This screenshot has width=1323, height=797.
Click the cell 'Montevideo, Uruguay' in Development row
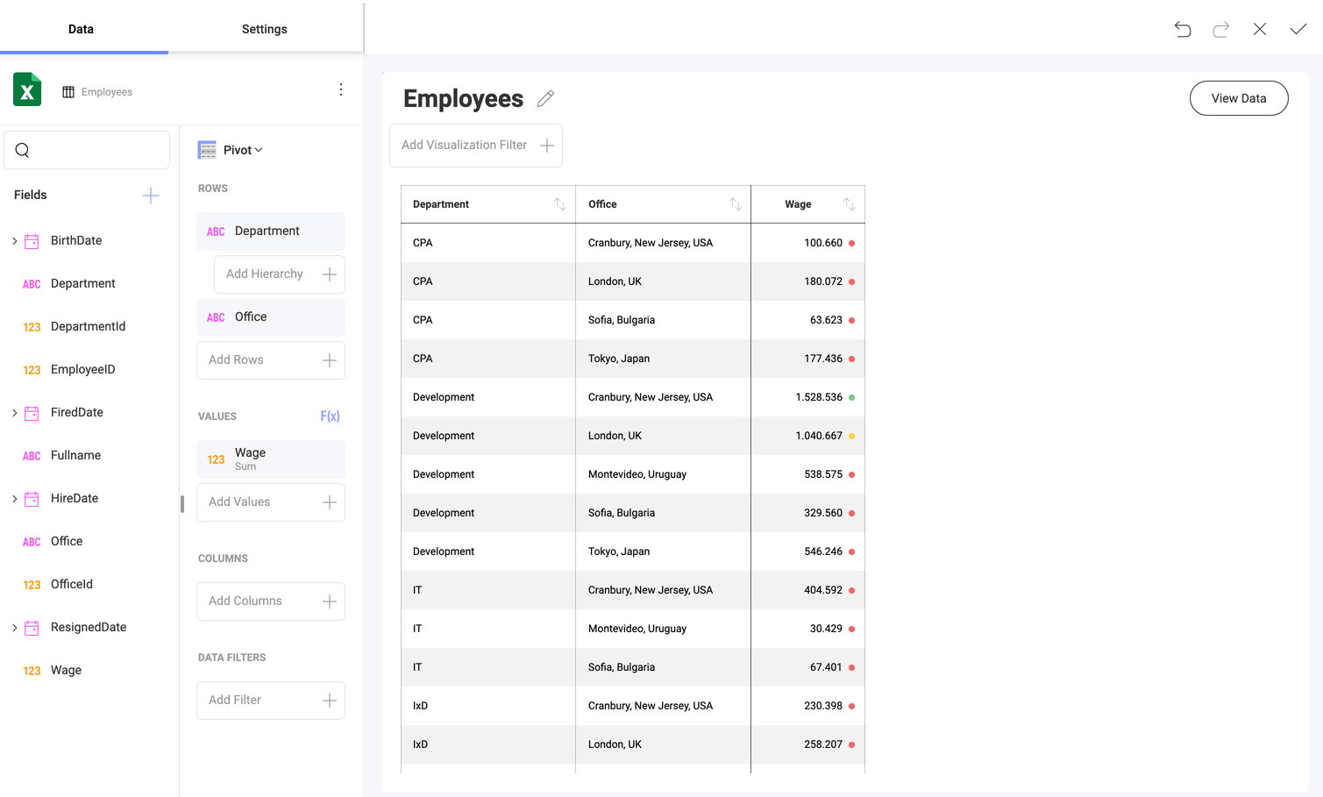click(x=637, y=474)
